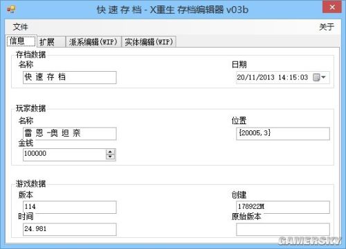Click the save name field 快速存档

click(70, 77)
